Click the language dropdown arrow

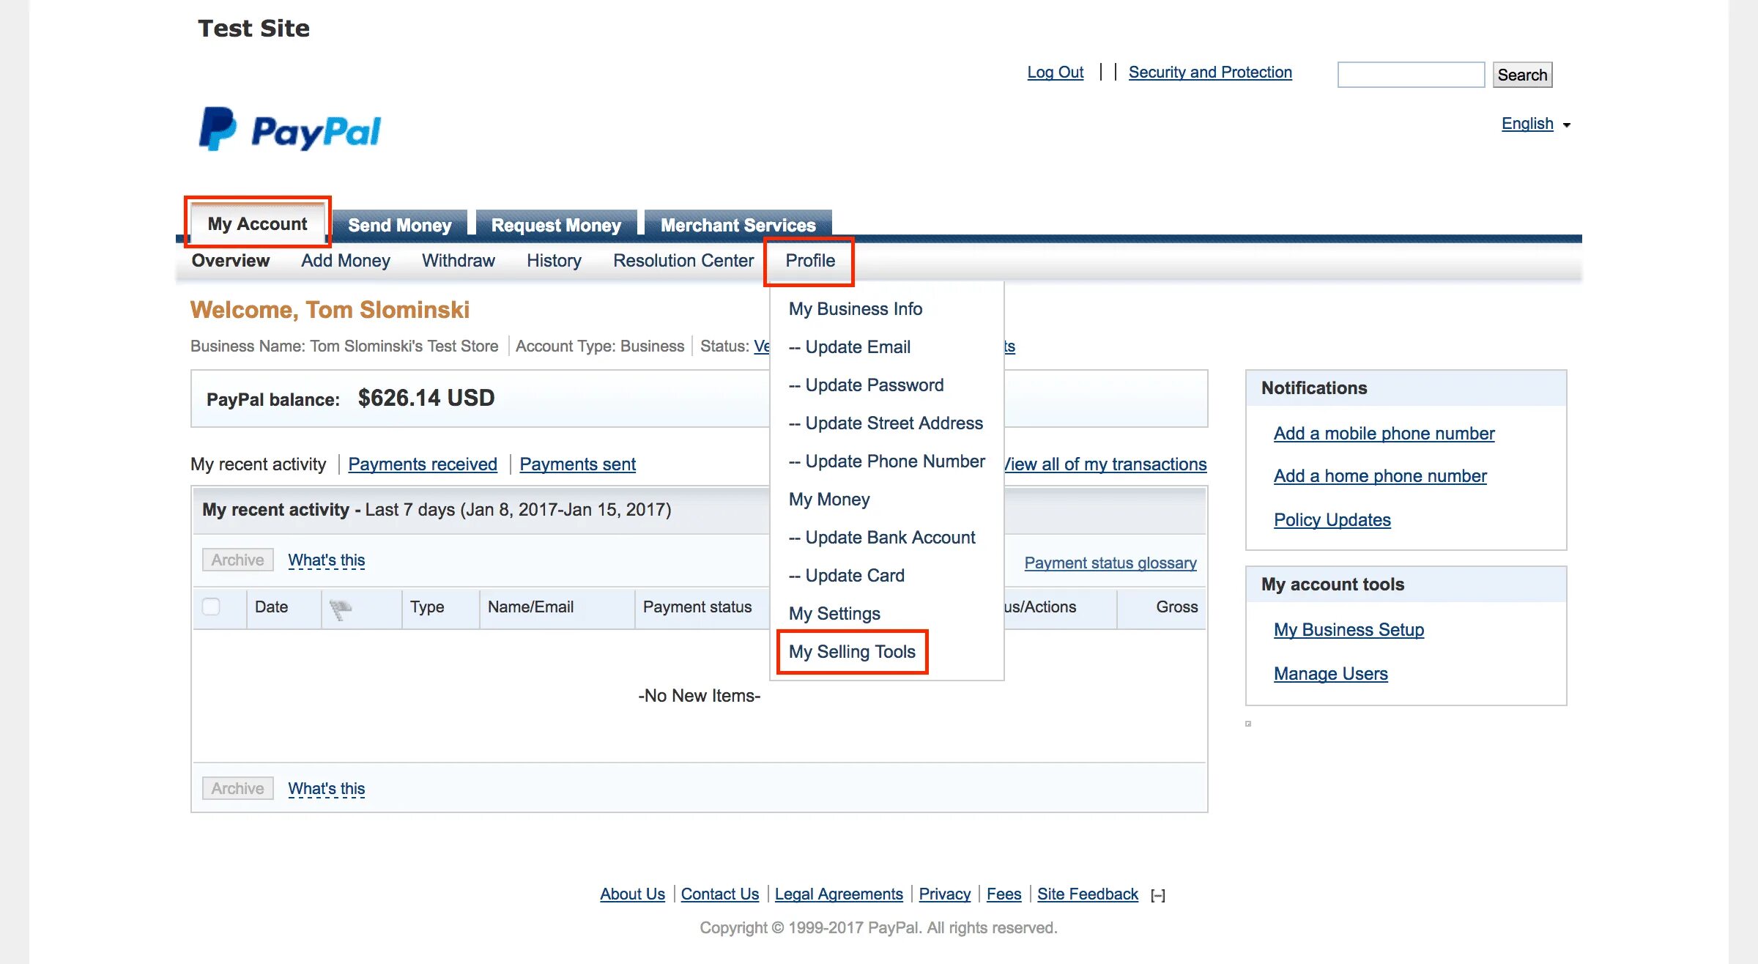1567,125
